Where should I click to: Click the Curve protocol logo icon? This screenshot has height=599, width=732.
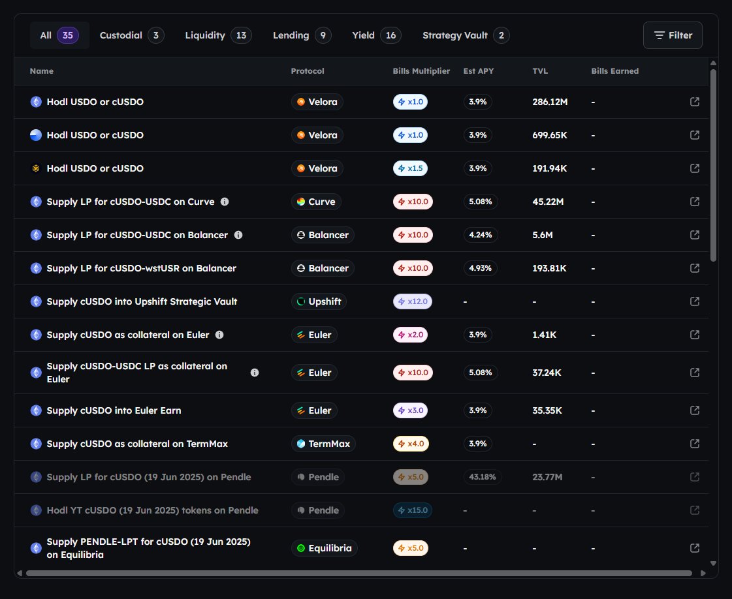point(301,202)
